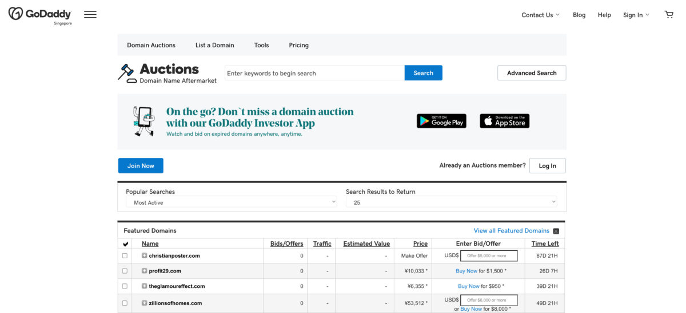This screenshot has height=313, width=686.
Task: Click Buy Now for theglamoureffect.com
Action: point(469,286)
